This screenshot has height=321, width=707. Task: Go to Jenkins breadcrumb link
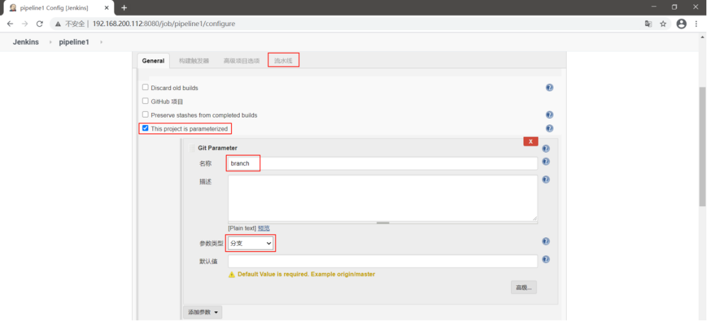26,42
